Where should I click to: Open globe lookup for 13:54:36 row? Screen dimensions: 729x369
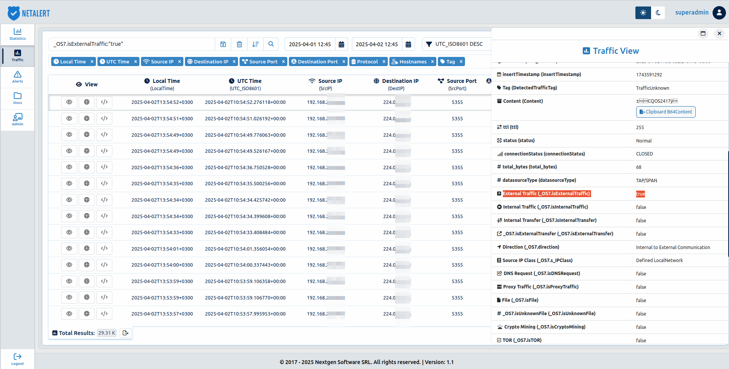[x=87, y=167]
